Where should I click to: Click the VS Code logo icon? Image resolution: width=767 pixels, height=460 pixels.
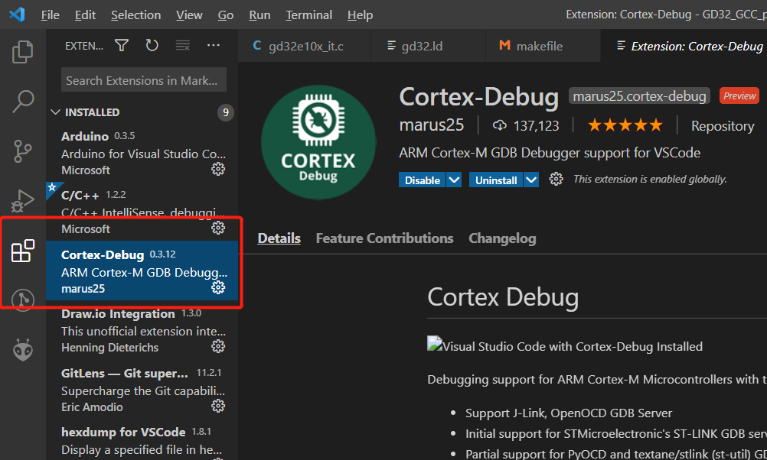coord(17,15)
